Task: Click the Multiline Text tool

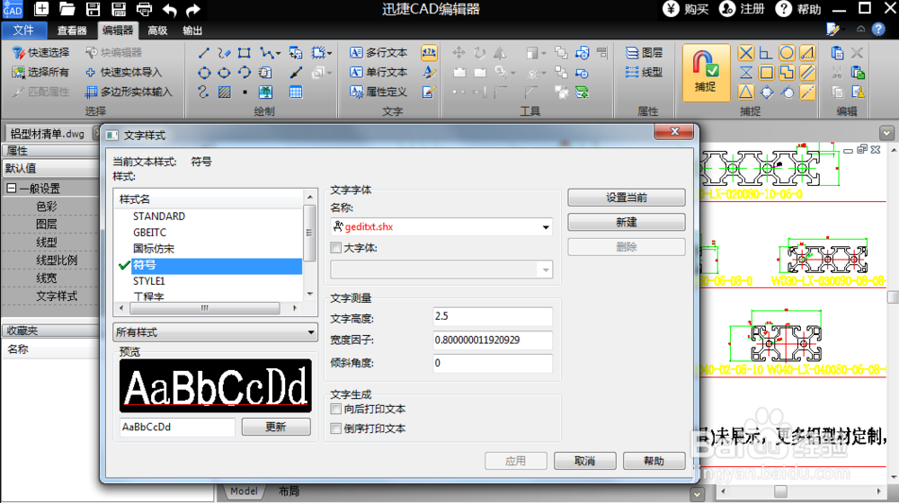Action: coord(378,53)
